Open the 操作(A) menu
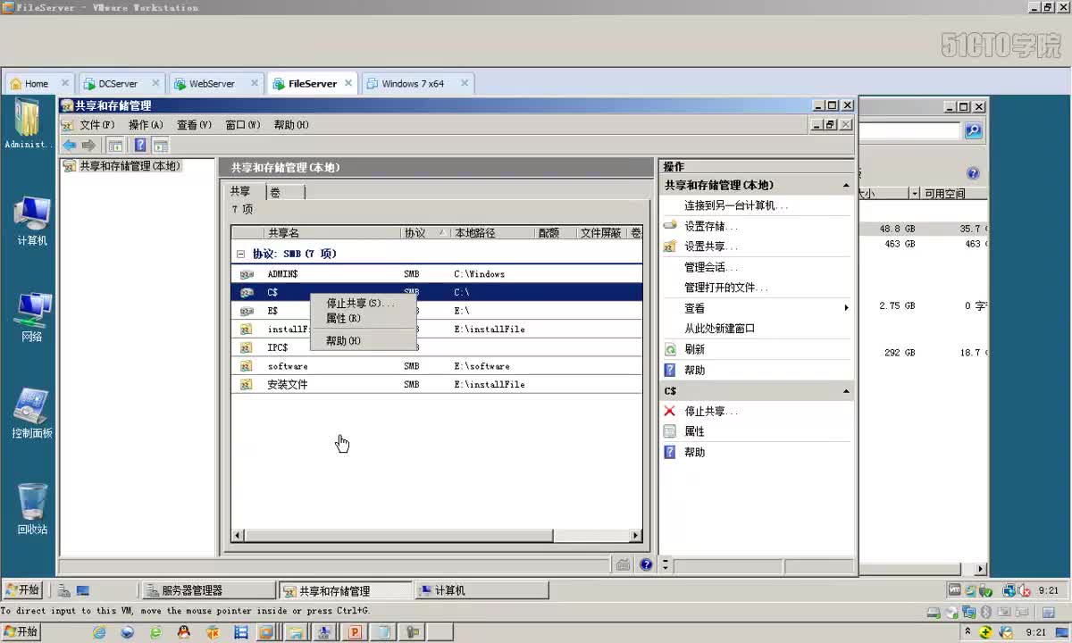This screenshot has width=1072, height=643. (146, 125)
